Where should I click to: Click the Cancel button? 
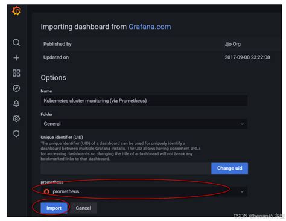tap(83, 208)
